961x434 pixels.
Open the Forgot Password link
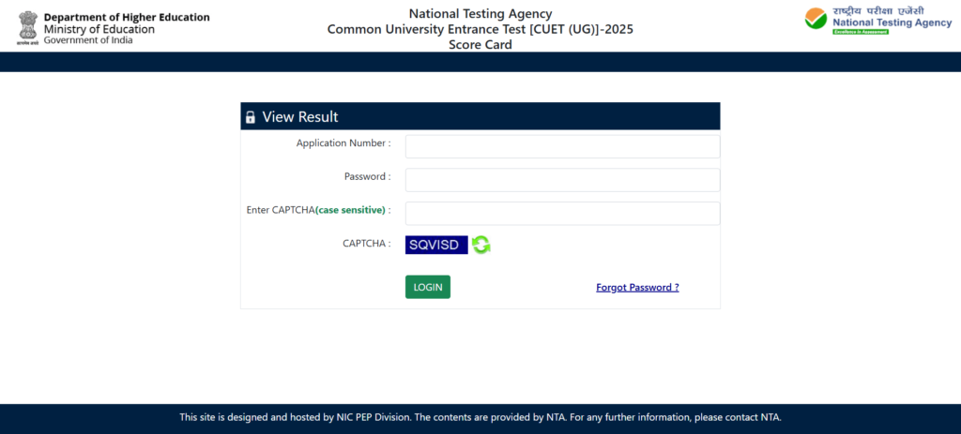[637, 287]
